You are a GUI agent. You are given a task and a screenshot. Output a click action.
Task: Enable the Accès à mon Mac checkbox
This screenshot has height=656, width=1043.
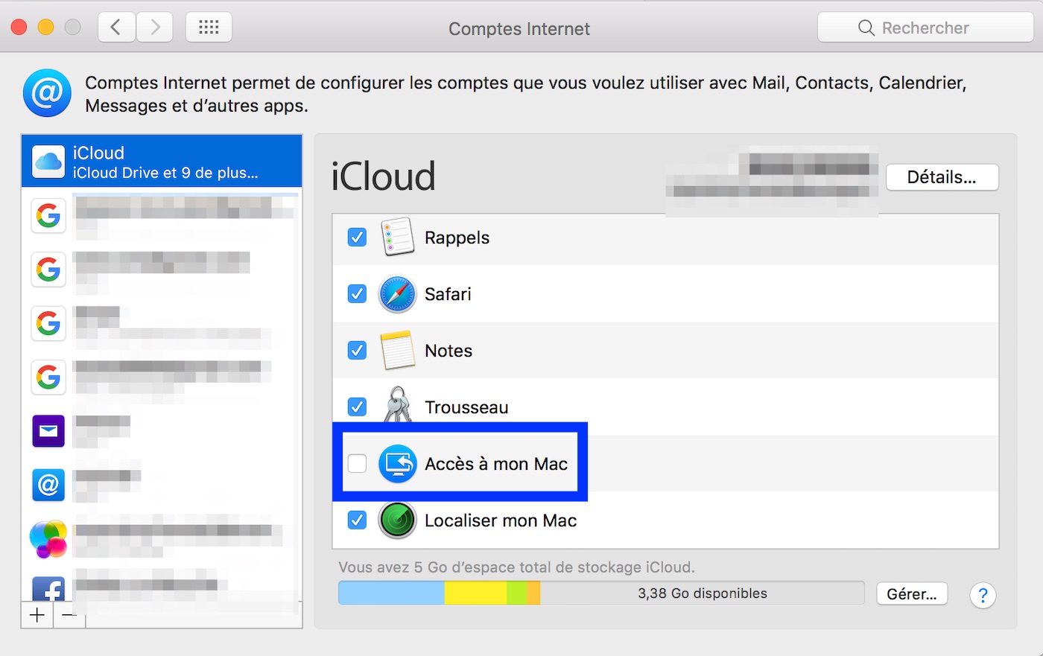pos(358,464)
